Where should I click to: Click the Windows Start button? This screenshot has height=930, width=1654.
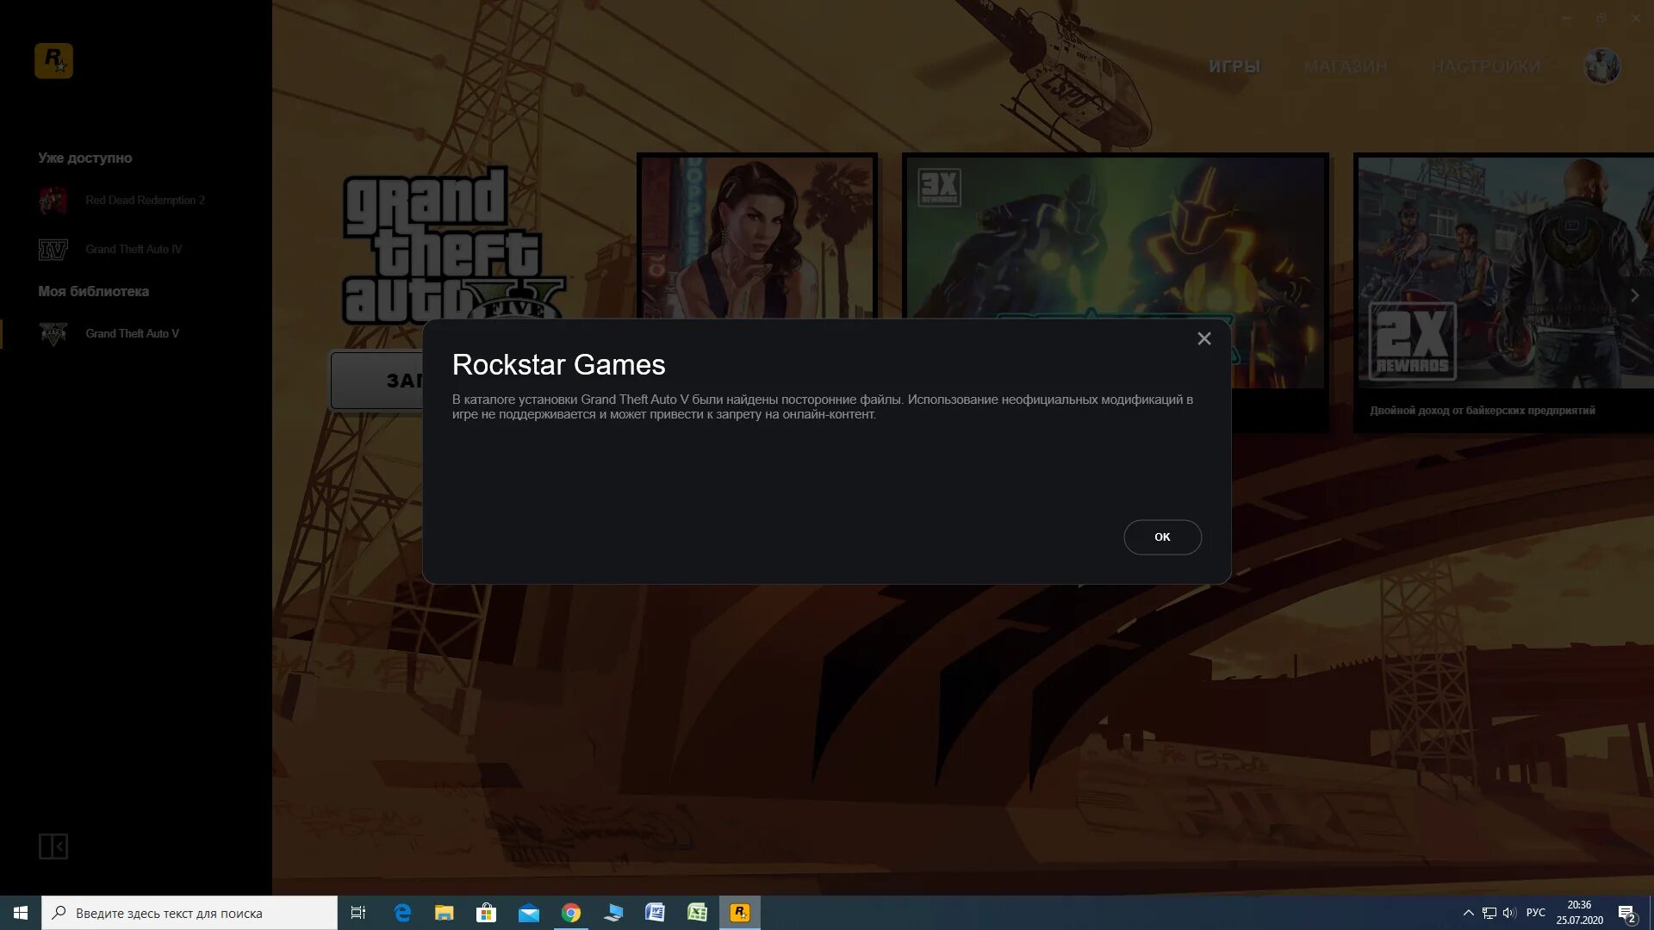[21, 913]
